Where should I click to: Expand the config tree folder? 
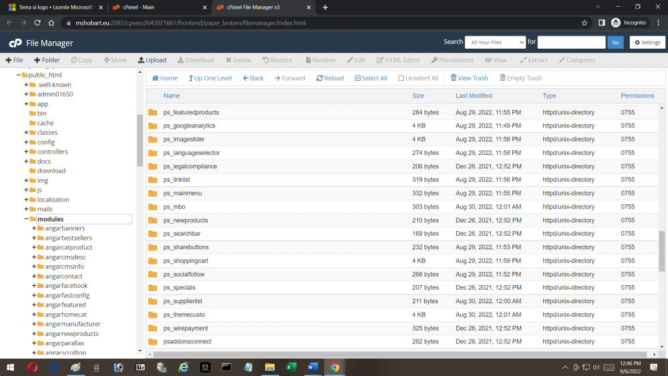coord(26,142)
